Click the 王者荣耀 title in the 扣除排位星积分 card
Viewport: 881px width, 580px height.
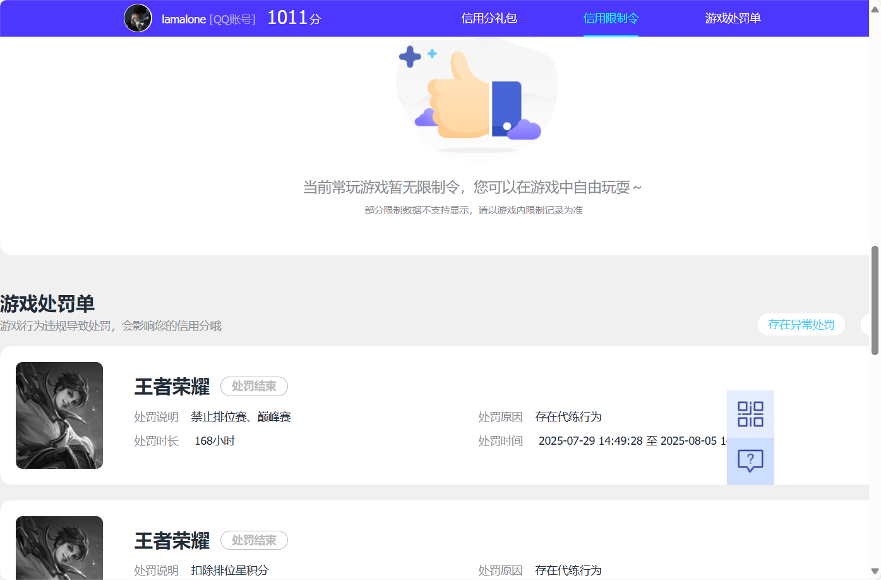(x=172, y=541)
